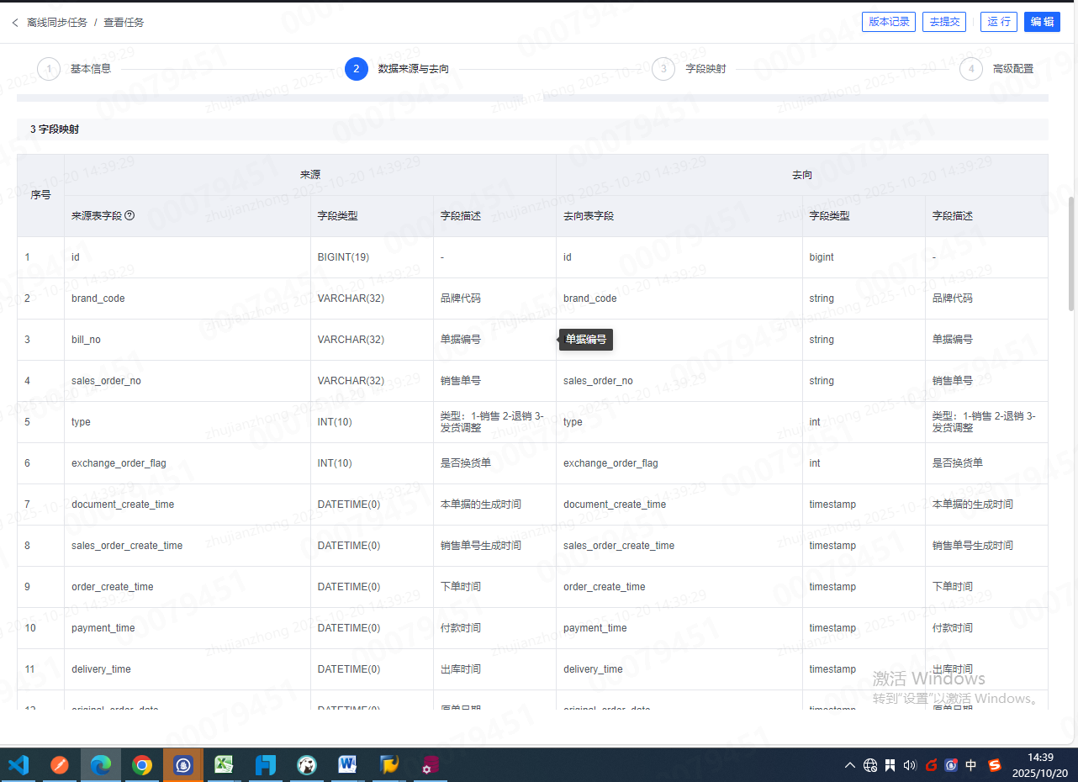Switch to Google Chrome in the taskbar

(142, 765)
